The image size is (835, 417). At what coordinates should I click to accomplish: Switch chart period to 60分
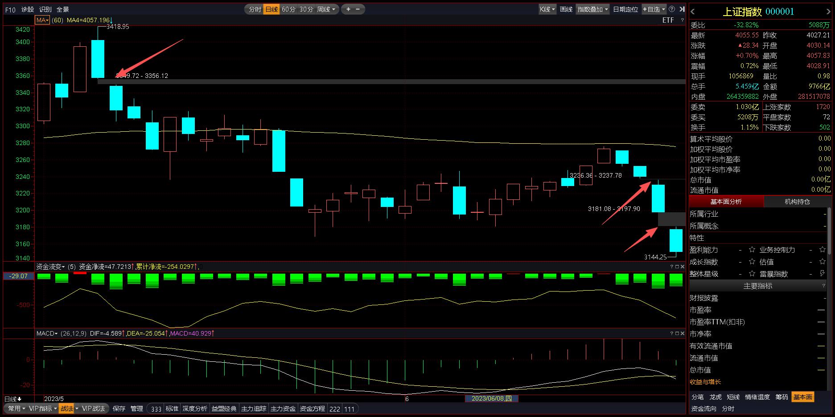(288, 9)
